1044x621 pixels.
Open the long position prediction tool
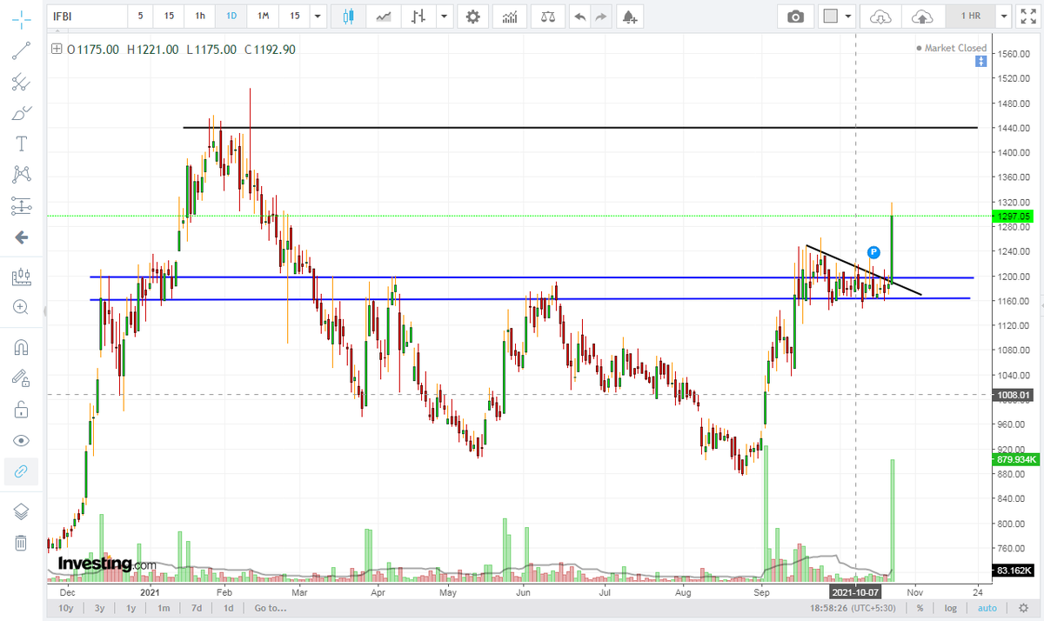click(21, 206)
